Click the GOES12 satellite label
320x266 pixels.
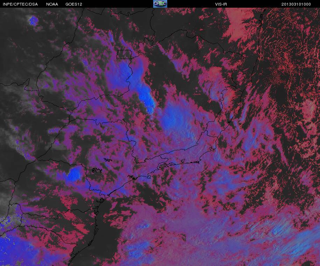coord(74,4)
